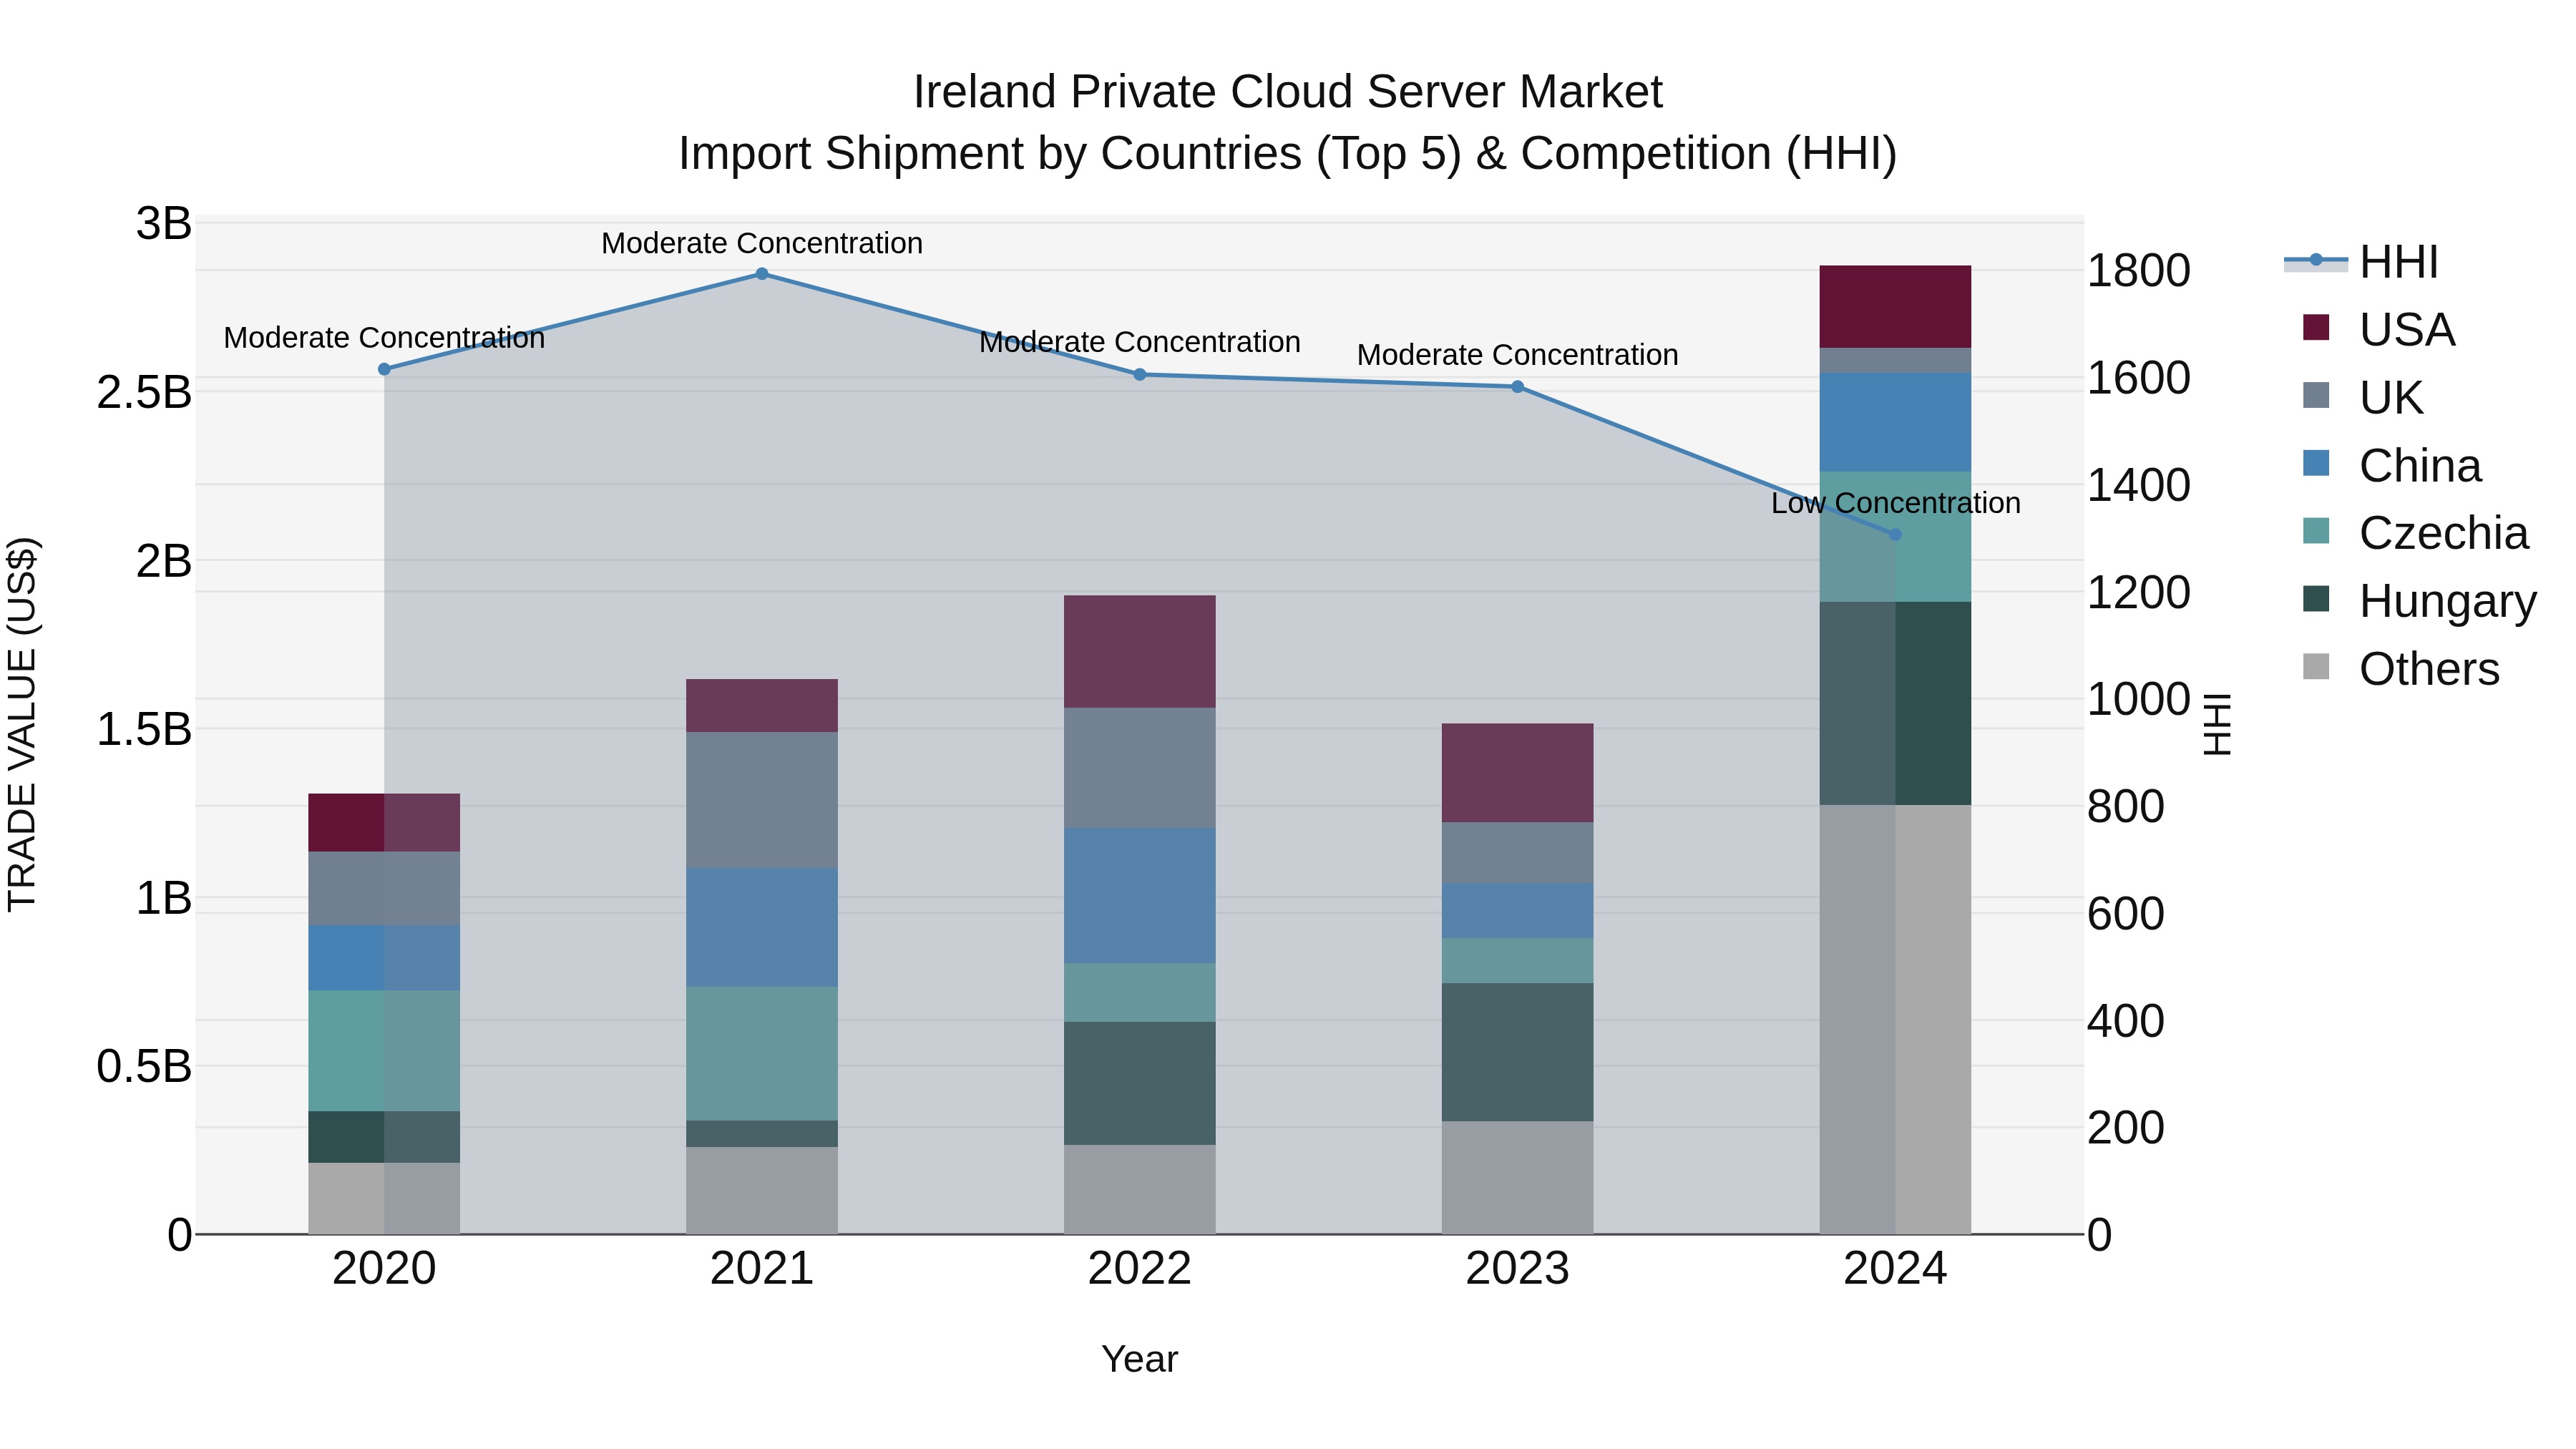Image resolution: width=2576 pixels, height=1449 pixels.
Task: Toggle the Czechia legend entry
Action: coord(2415,533)
